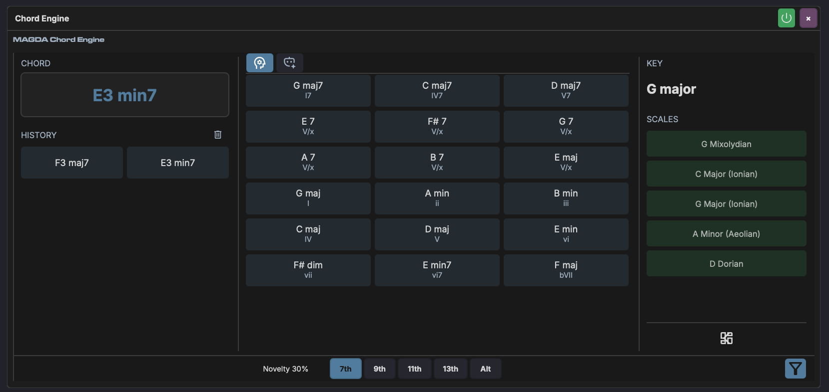Adjust the Novelty 30% control
The image size is (829, 392).
(285, 369)
